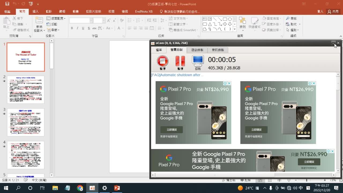Open the File tab in PowerPoint
The width and height of the screenshot is (343, 193).
pos(7,12)
